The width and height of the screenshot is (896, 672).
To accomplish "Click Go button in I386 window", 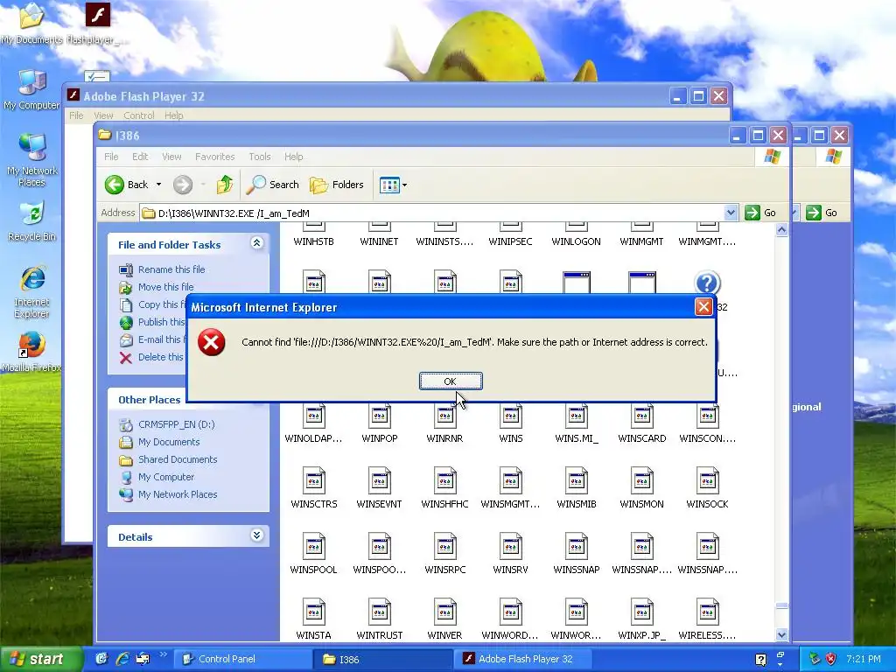I will pyautogui.click(x=760, y=213).
